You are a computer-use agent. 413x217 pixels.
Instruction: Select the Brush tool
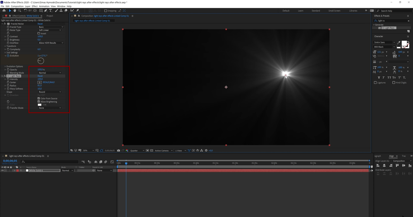point(56,11)
